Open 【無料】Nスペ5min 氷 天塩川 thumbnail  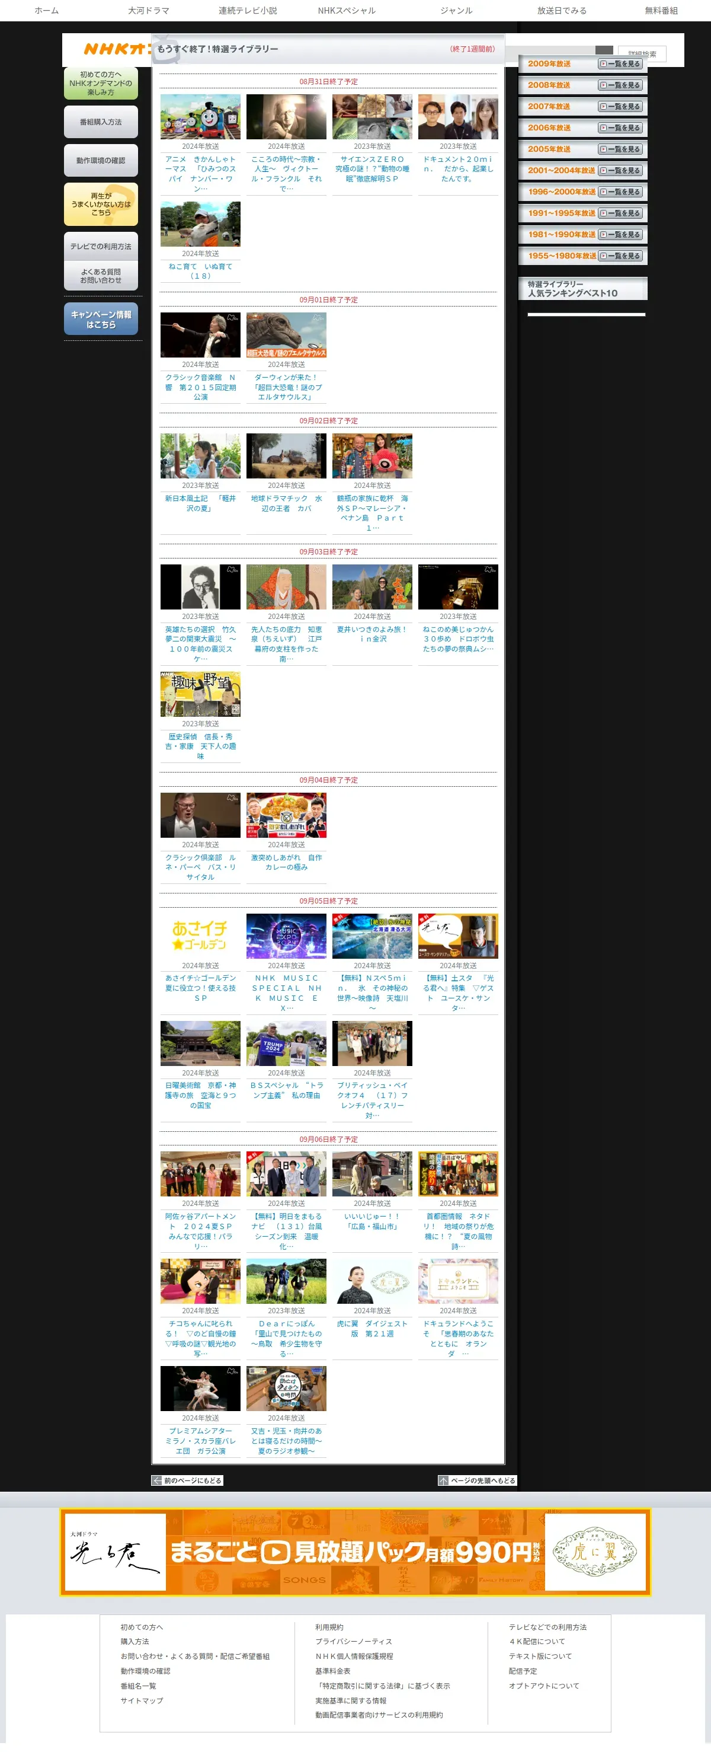coord(372,936)
